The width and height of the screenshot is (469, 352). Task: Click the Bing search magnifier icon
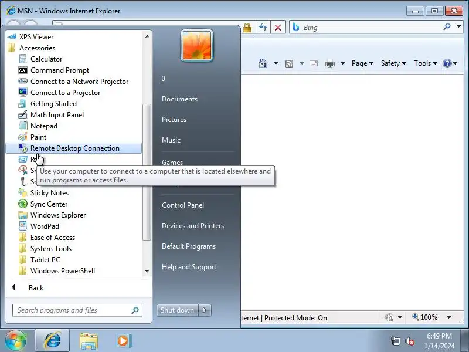point(447,27)
